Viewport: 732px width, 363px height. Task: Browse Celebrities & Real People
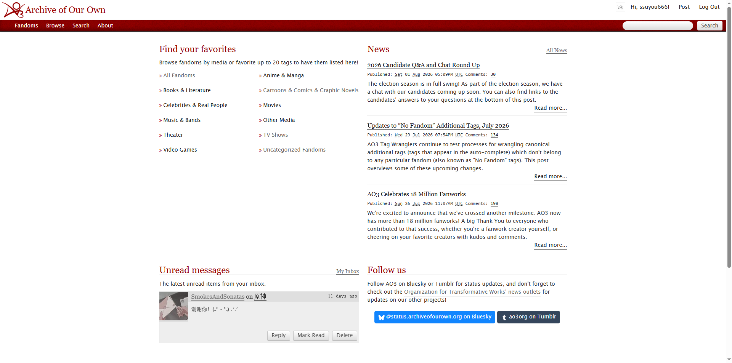[195, 105]
